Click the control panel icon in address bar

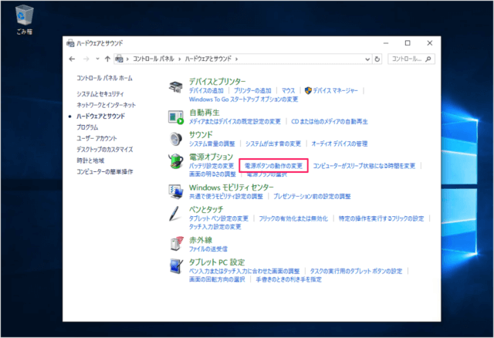pos(119,59)
